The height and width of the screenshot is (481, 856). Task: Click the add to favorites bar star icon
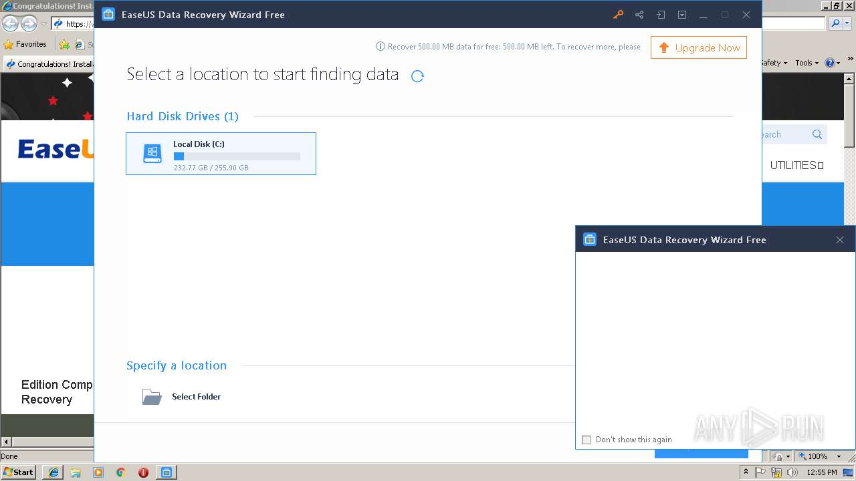pos(64,45)
